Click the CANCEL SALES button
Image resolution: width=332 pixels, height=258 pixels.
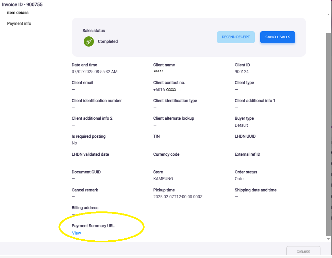[278, 37]
